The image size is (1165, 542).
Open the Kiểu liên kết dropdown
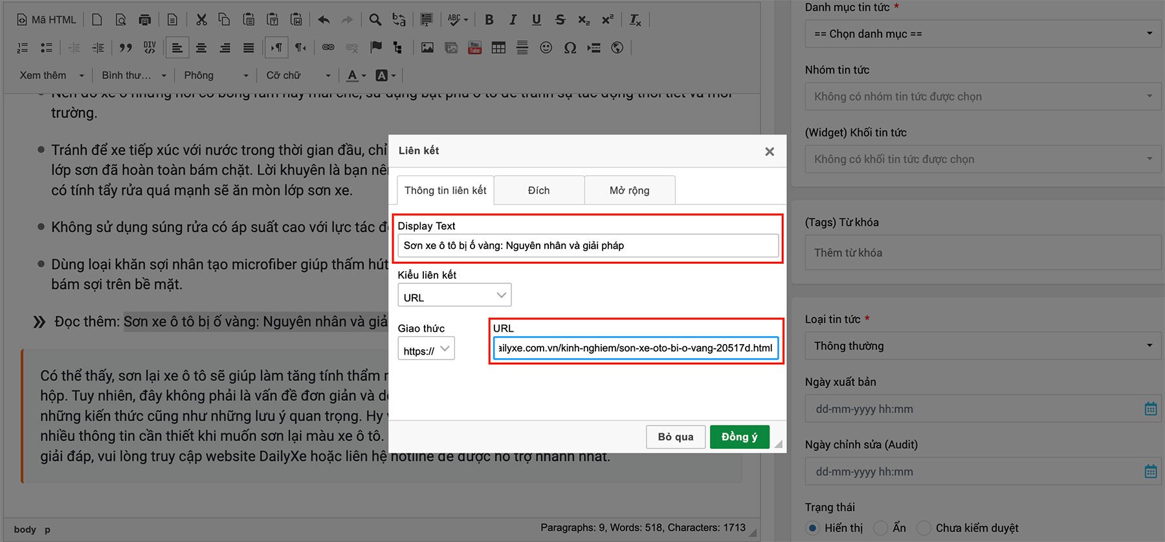point(454,296)
